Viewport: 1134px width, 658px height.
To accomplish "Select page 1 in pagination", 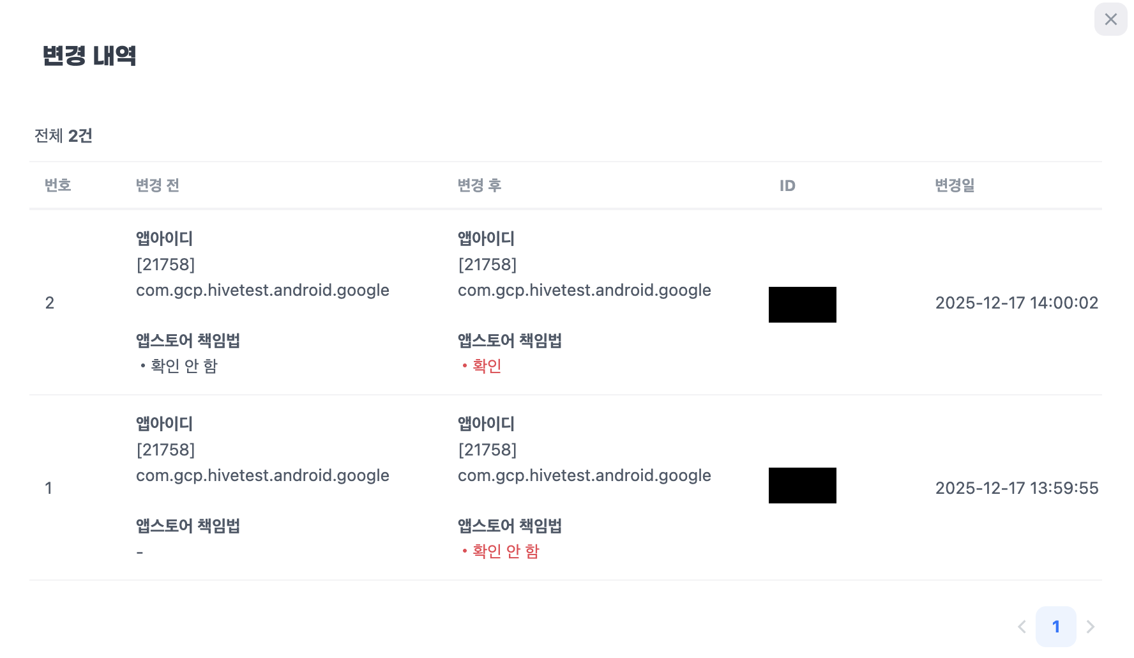I will [1055, 627].
